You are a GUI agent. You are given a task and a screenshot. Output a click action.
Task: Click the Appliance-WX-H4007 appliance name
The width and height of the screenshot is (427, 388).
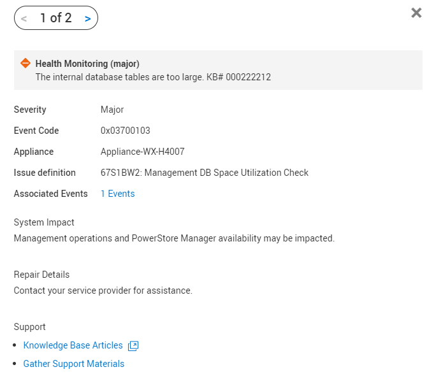142,152
